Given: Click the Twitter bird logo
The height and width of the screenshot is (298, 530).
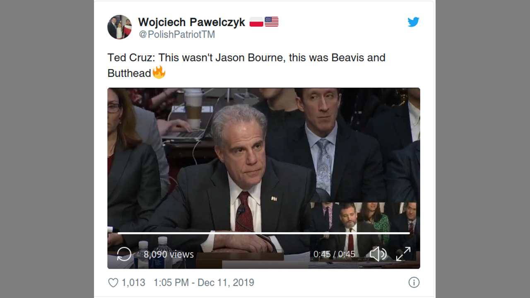Looking at the screenshot, I should [x=413, y=22].
